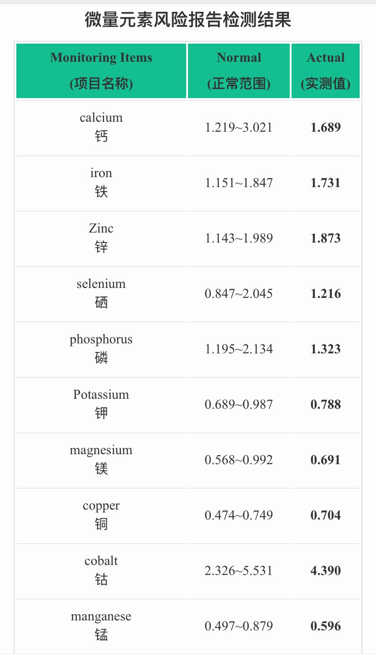Click the calcium actual value 1.689

[326, 127]
